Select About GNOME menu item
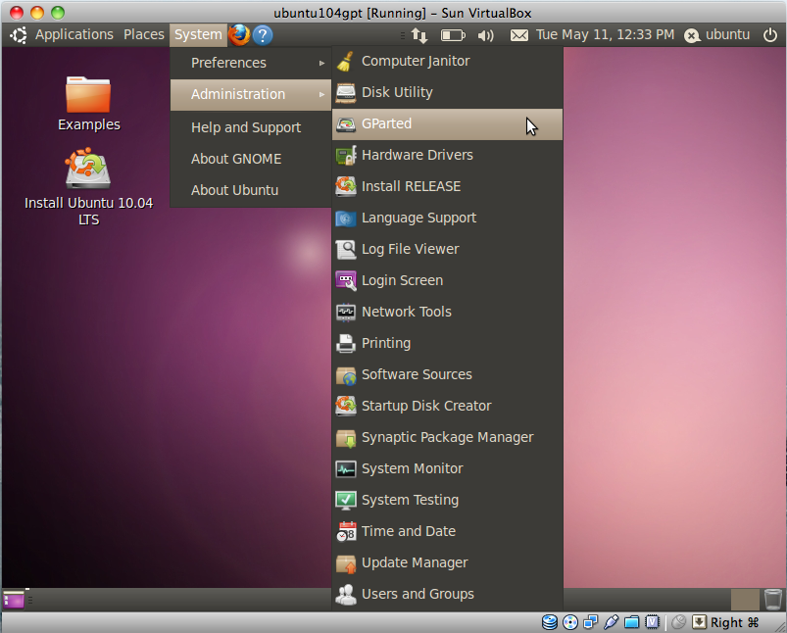 point(251,159)
